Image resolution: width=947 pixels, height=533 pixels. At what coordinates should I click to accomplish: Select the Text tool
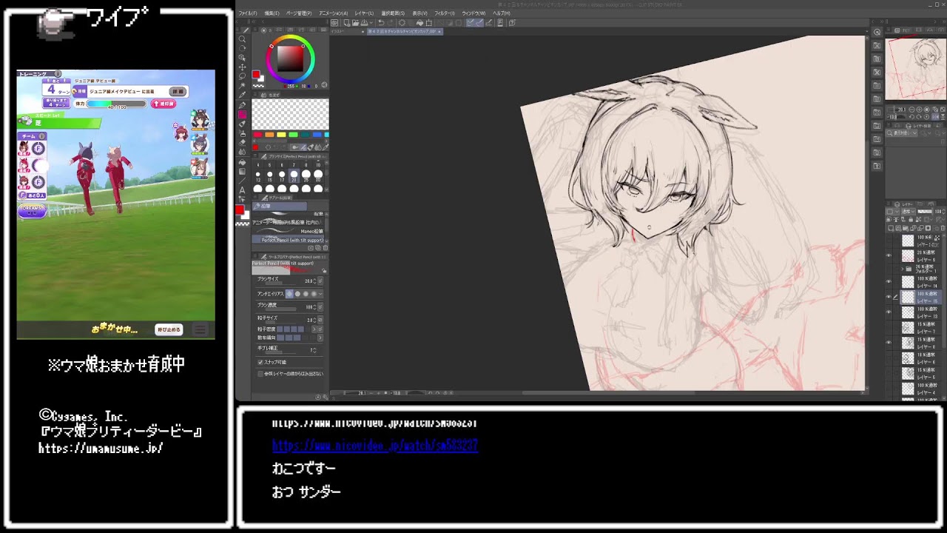click(x=242, y=190)
